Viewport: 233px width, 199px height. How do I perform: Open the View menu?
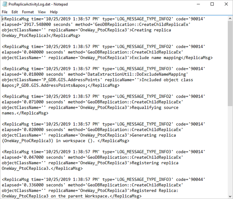tap(42, 12)
